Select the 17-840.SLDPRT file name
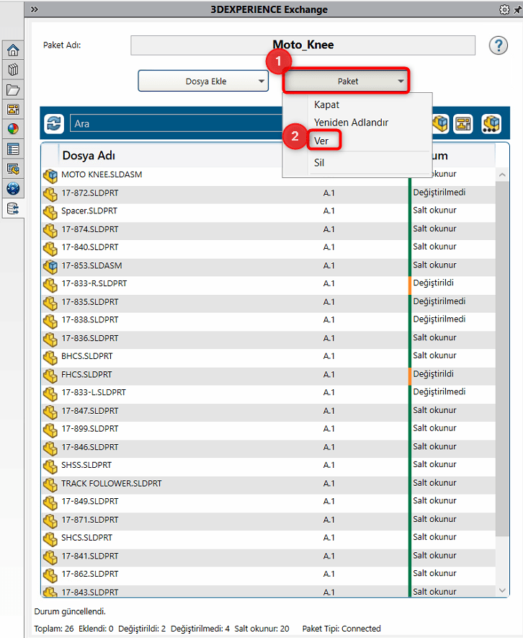This screenshot has width=523, height=638. click(x=90, y=247)
